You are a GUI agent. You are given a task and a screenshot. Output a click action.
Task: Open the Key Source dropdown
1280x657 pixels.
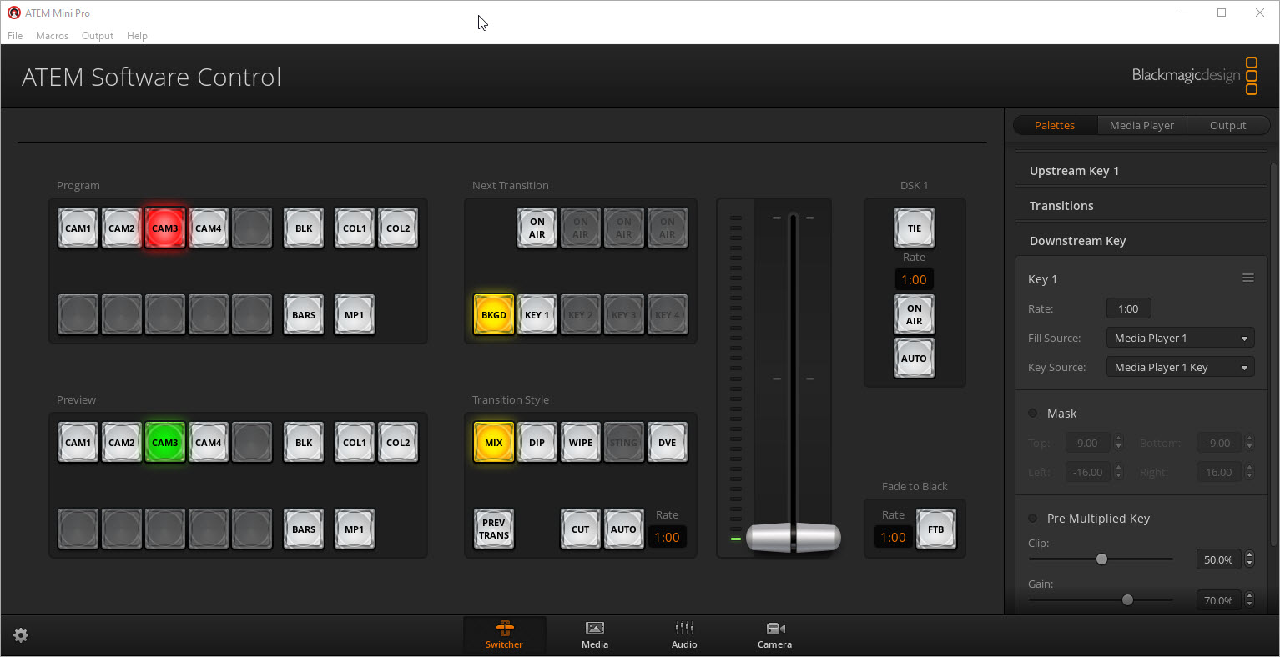click(1180, 367)
